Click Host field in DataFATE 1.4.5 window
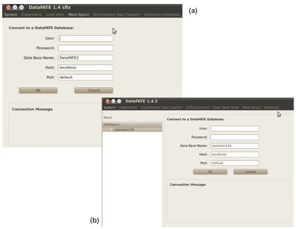Screen dimensions: 296x229 235,155
